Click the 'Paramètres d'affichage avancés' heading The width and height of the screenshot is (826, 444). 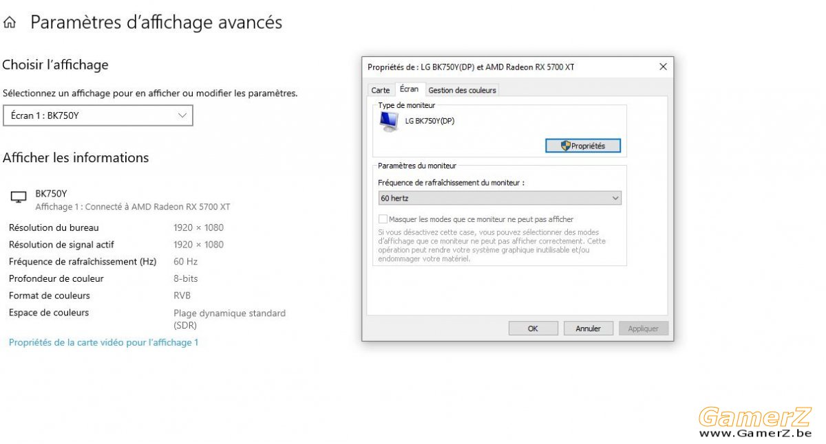pyautogui.click(x=156, y=22)
